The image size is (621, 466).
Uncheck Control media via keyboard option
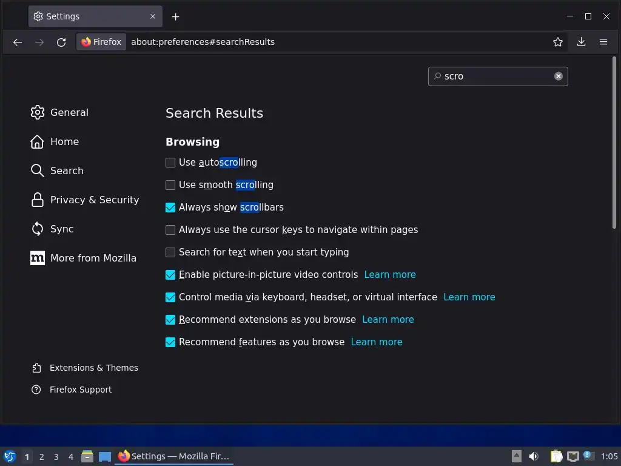point(170,297)
